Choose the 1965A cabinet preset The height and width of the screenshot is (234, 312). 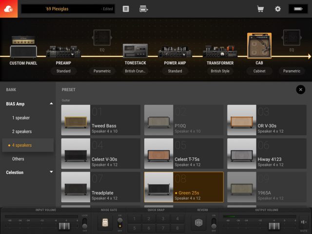pos(267,187)
